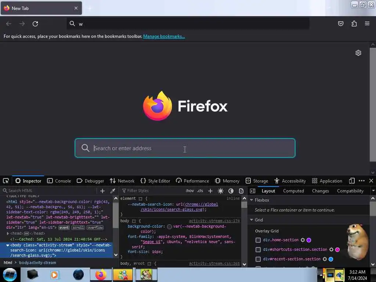Open the people messenger taskbar icon

tap(123, 275)
